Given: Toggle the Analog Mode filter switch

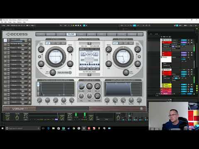Looking at the screenshot, I should [64, 72].
